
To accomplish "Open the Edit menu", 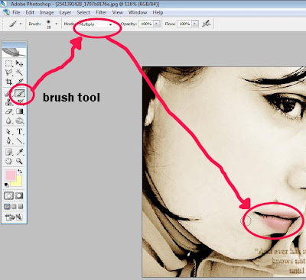I will click(30, 12).
